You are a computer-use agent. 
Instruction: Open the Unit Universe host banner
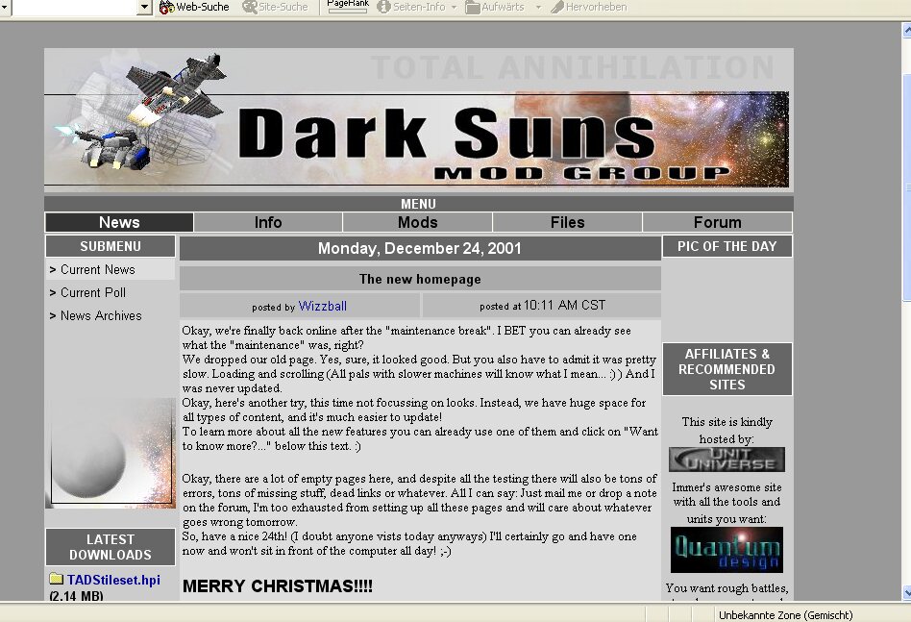[x=726, y=460]
